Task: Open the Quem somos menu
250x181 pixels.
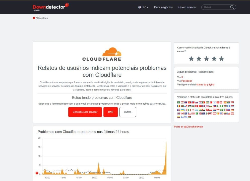Action: [x=187, y=7]
